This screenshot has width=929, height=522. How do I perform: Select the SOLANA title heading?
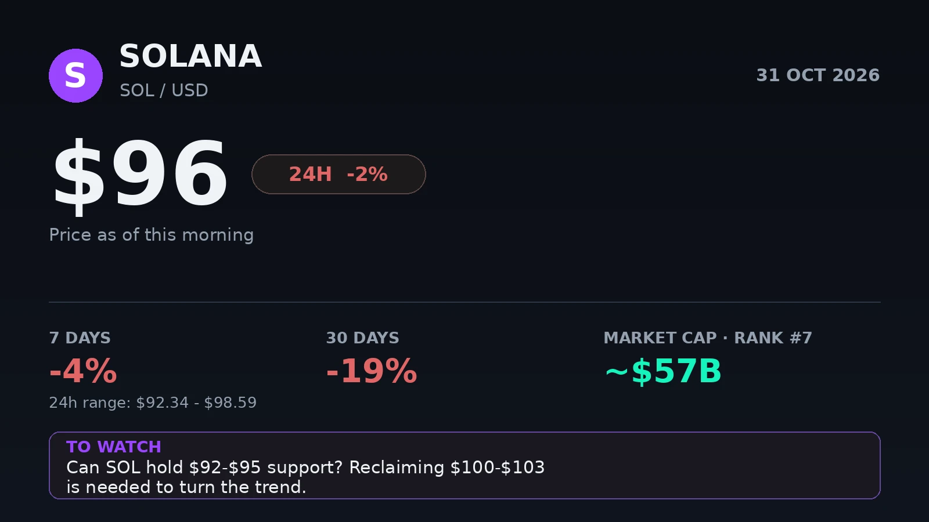[190, 56]
